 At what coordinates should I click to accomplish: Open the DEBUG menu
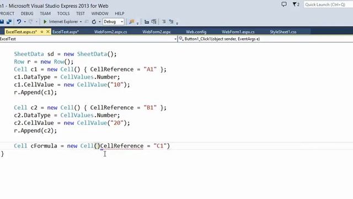coord(27,13)
